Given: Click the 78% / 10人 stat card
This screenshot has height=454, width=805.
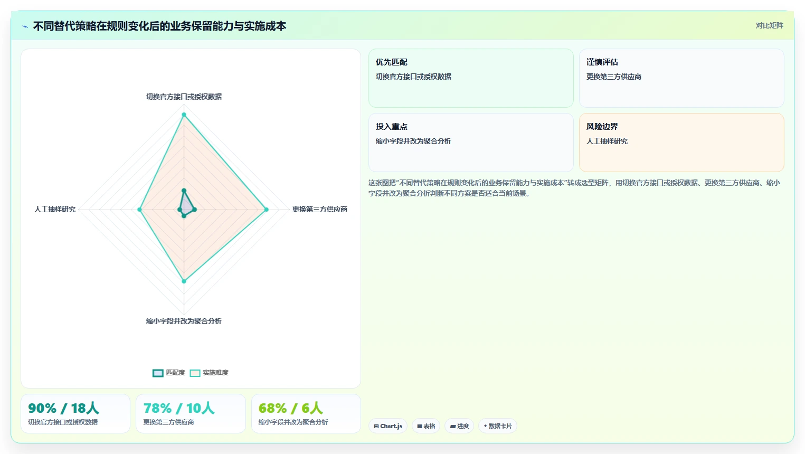Looking at the screenshot, I should click(x=191, y=413).
